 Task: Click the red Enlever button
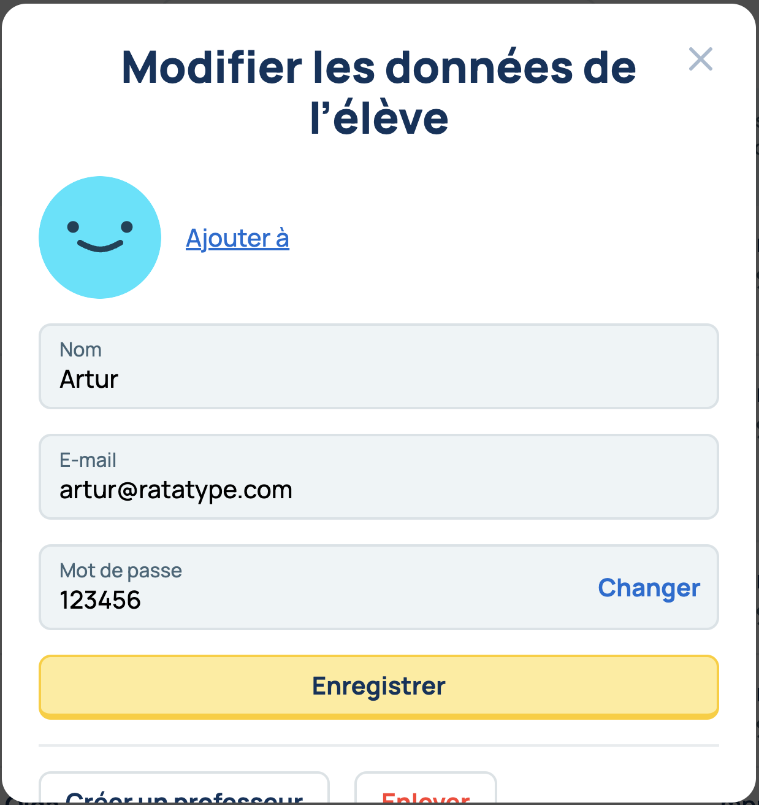point(425,794)
